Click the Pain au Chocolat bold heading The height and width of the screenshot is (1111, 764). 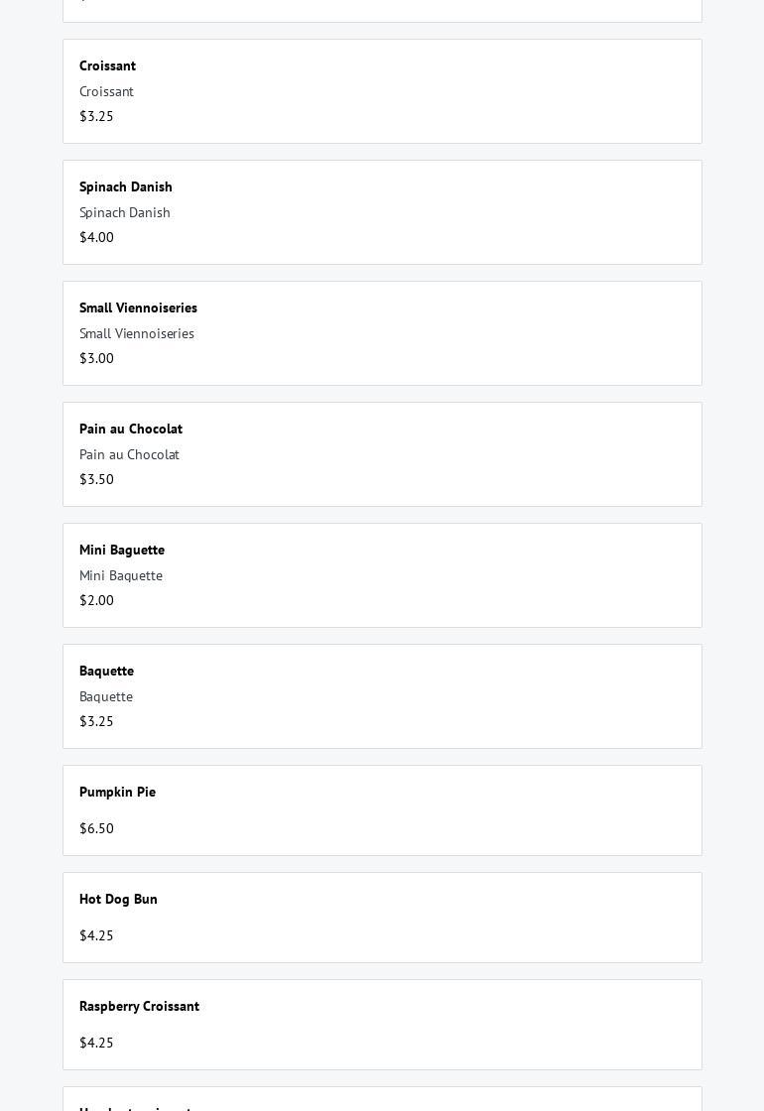(x=131, y=429)
